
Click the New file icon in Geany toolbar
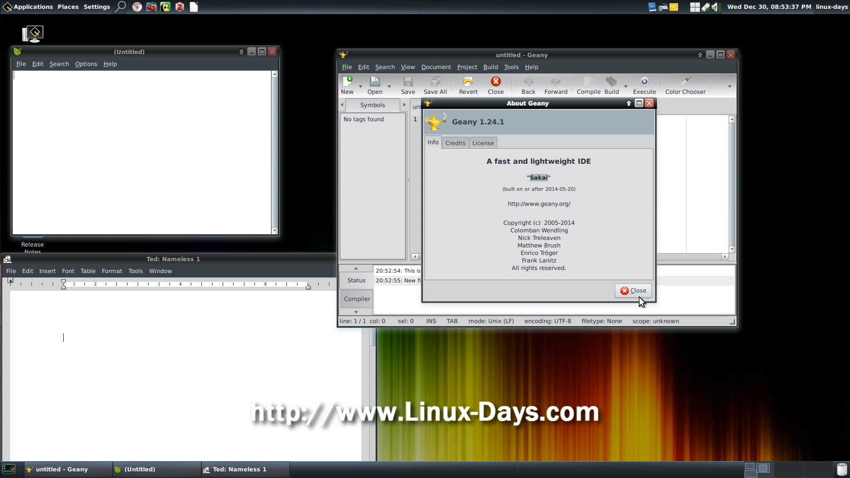pos(347,81)
